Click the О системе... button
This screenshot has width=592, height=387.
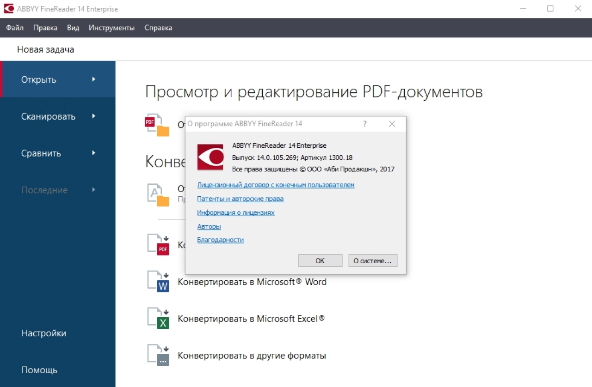(x=372, y=260)
